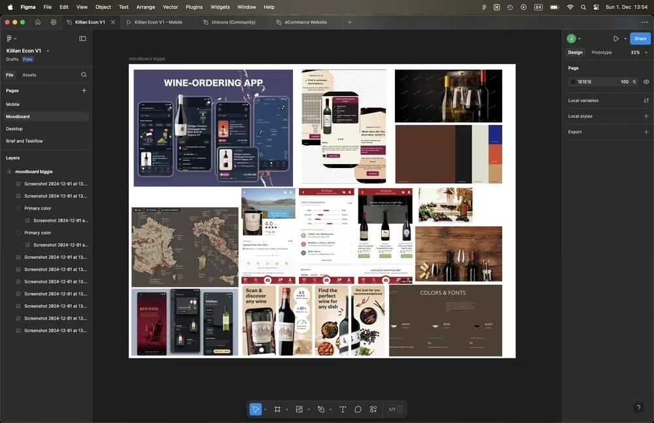Go to Figma home
This screenshot has width=654, height=423.
pos(38,22)
